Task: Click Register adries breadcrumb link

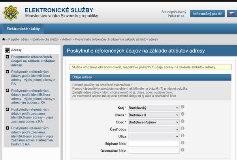Action: point(19,40)
